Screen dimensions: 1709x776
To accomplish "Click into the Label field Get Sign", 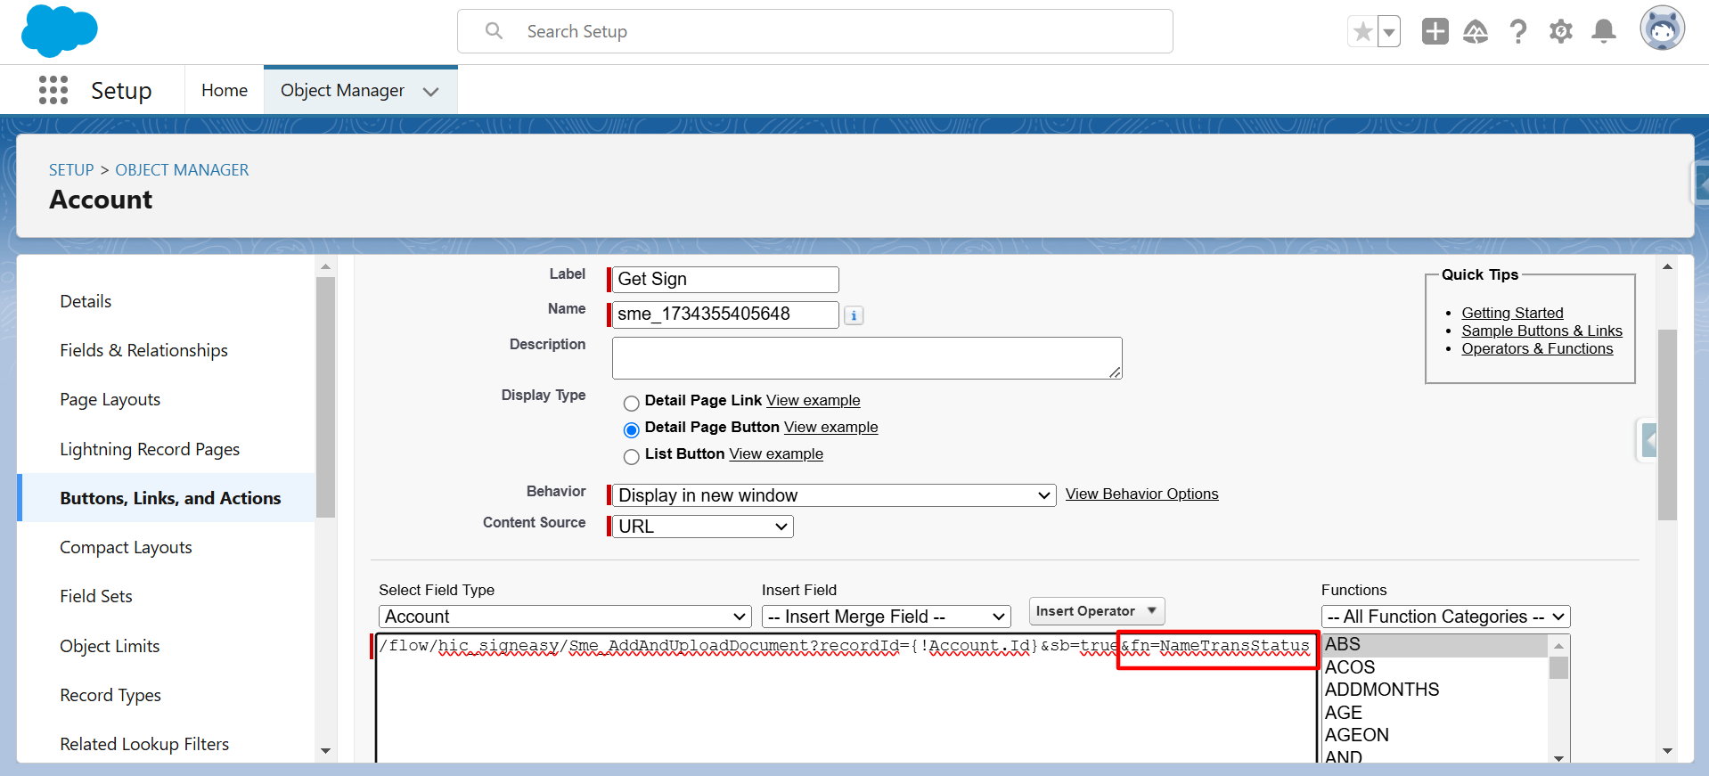I will click(x=725, y=279).
